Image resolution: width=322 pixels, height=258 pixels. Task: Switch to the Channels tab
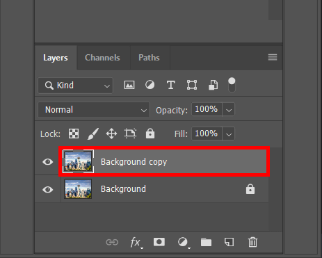click(102, 58)
